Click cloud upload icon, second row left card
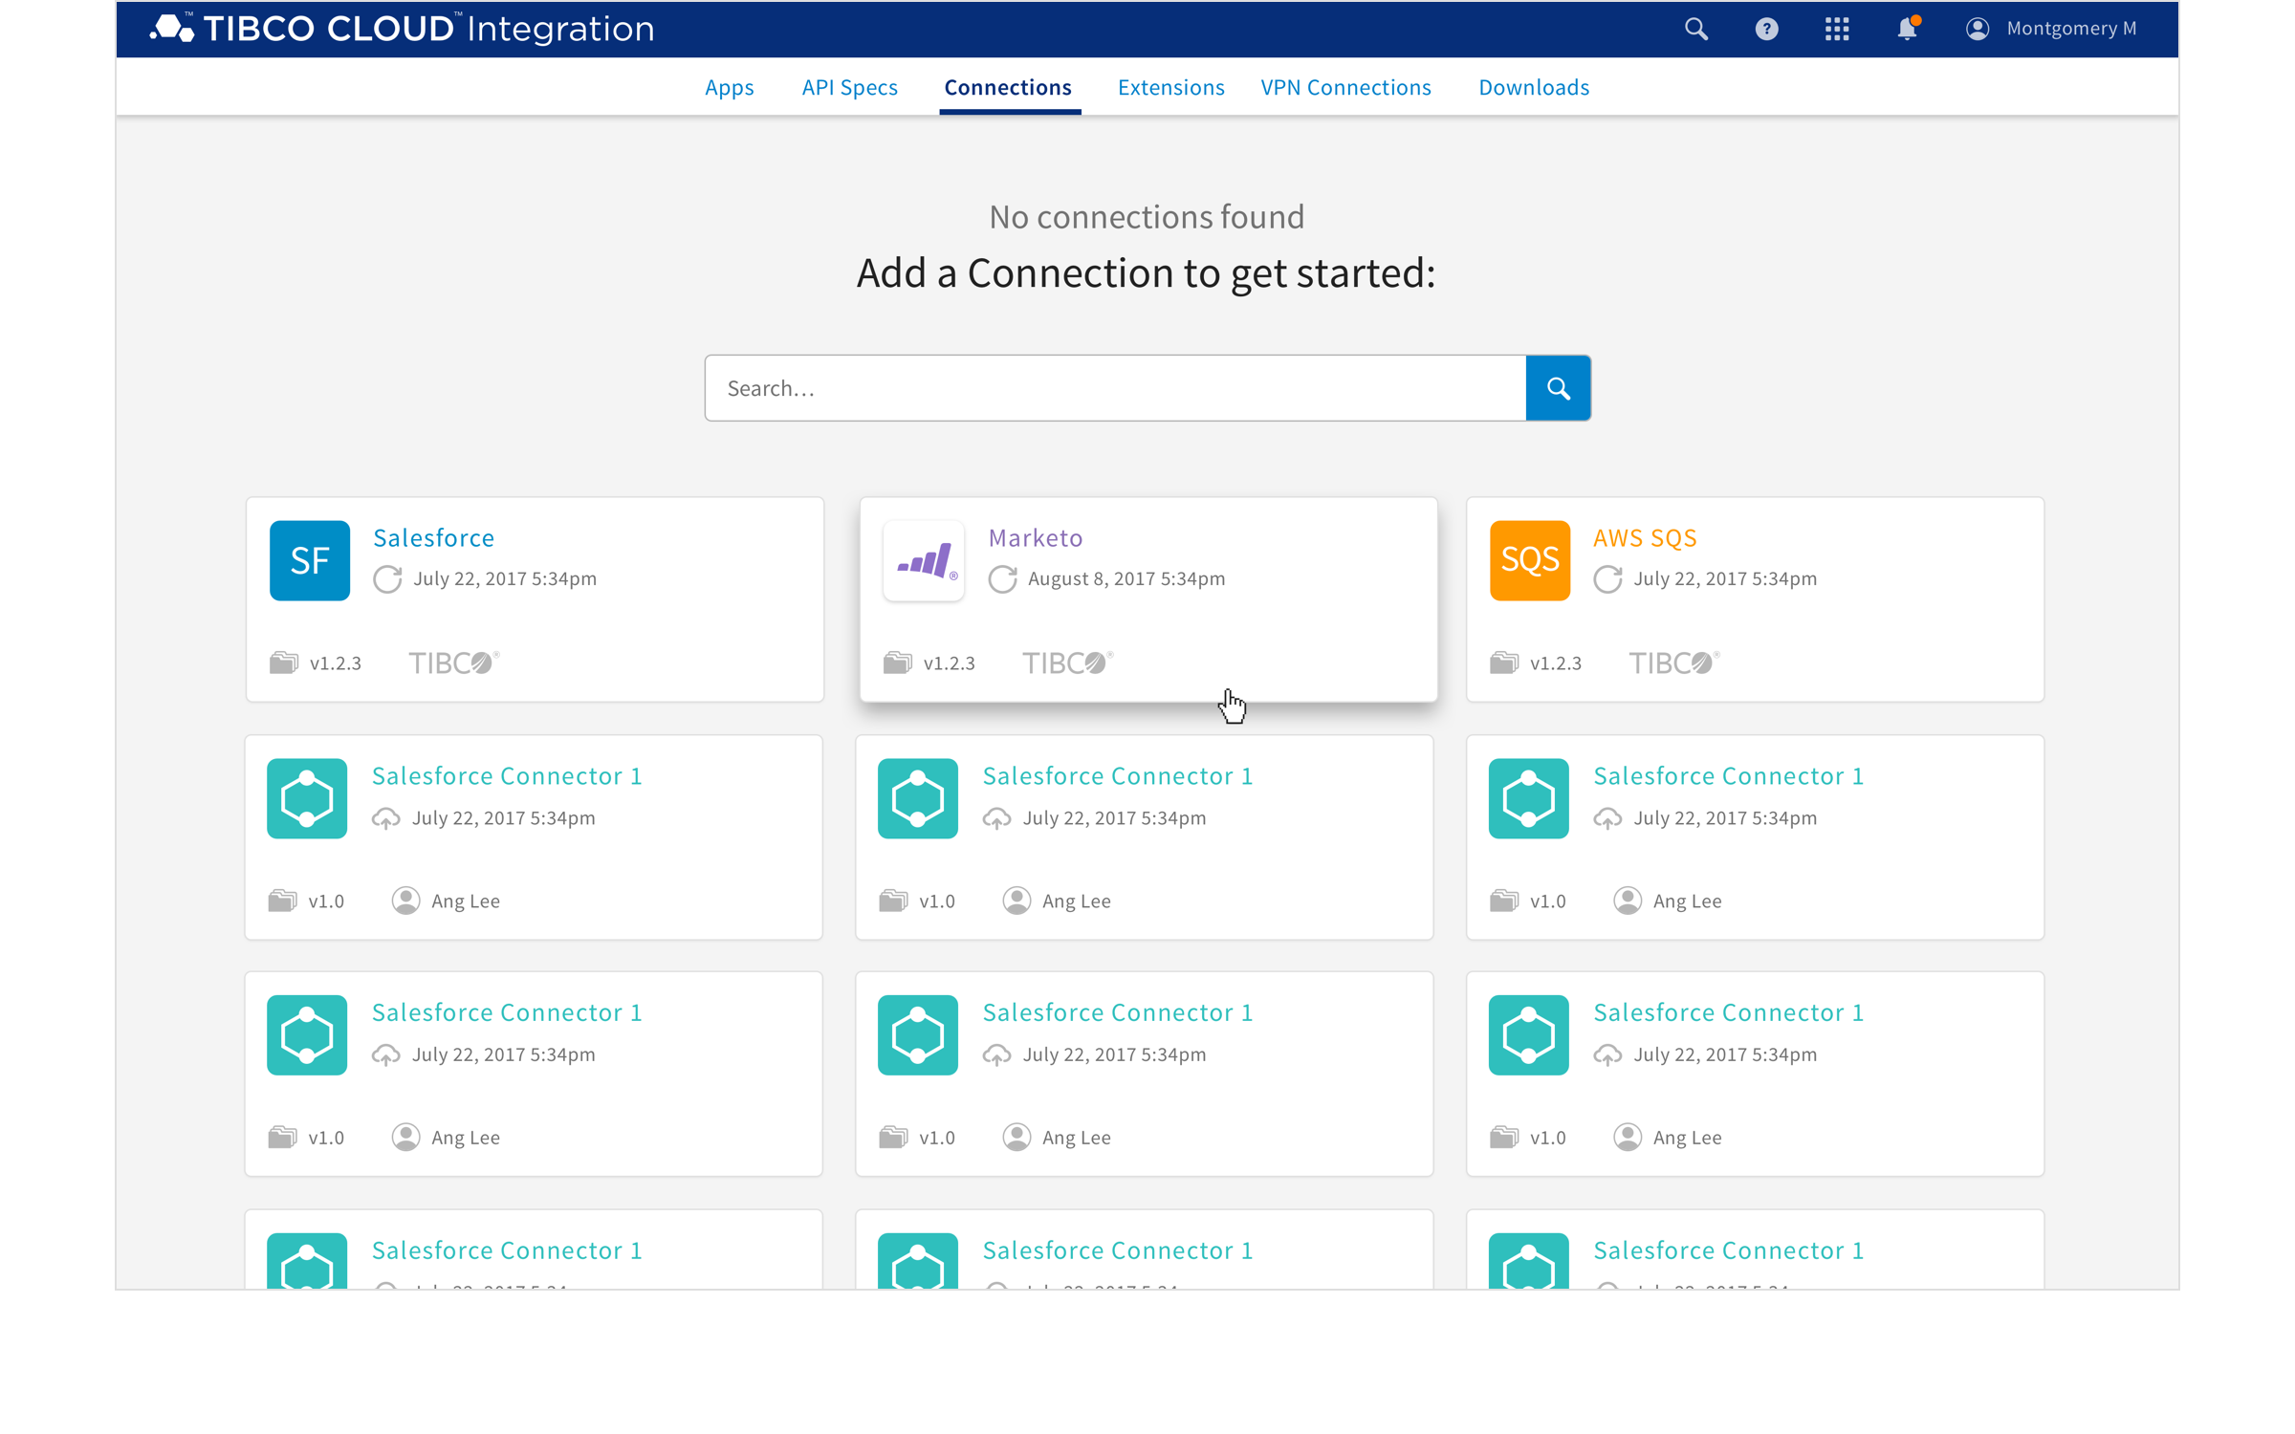2295x1434 pixels. (385, 818)
